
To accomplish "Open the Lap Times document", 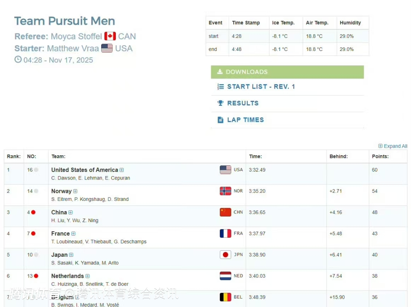I will point(245,120).
